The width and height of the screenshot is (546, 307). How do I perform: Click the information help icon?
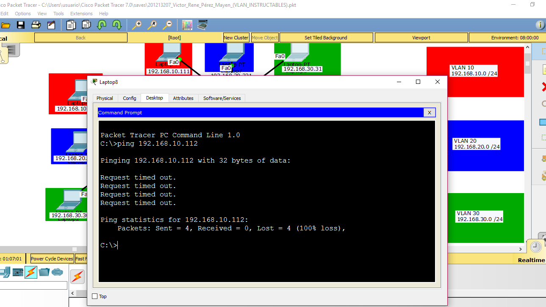(x=540, y=25)
